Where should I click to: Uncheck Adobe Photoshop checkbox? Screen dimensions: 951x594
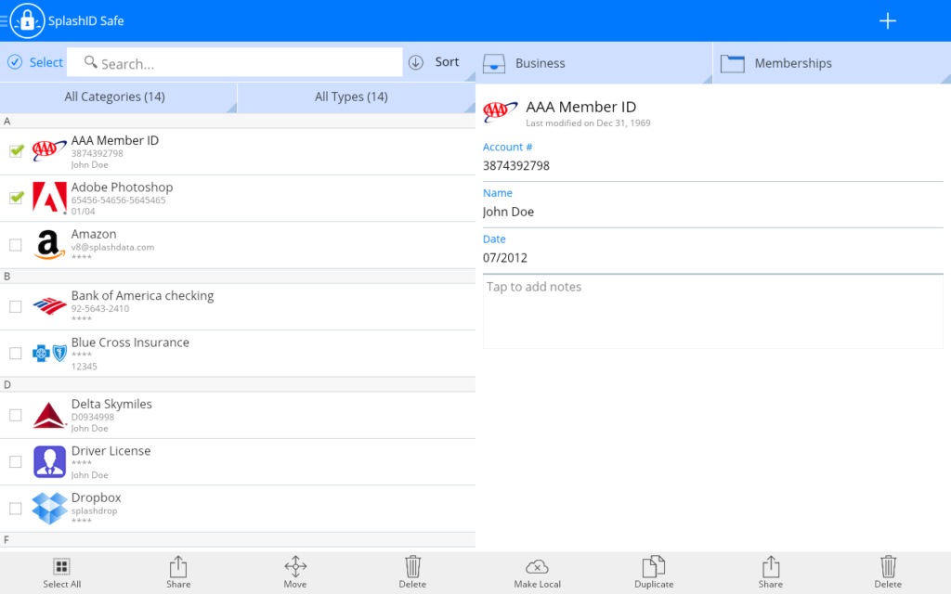[x=17, y=197]
